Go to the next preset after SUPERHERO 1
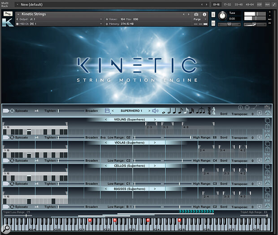This screenshot has width=278, height=235. 149,111
